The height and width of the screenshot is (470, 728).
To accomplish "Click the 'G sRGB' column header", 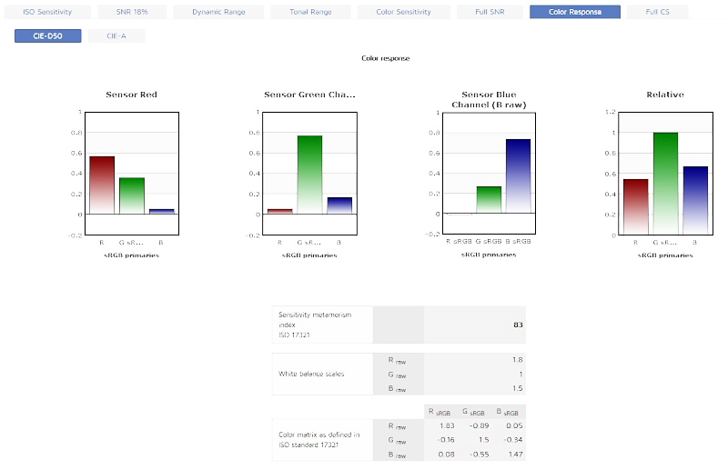I will coord(473,412).
